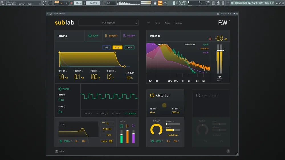Viewport: 285px width, 160px height.
Task: Switch to the synth sound tab
Action: click(93, 36)
